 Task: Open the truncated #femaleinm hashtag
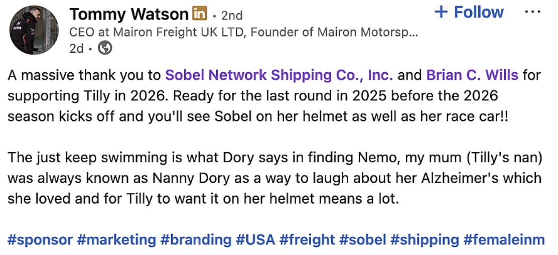(x=504, y=239)
